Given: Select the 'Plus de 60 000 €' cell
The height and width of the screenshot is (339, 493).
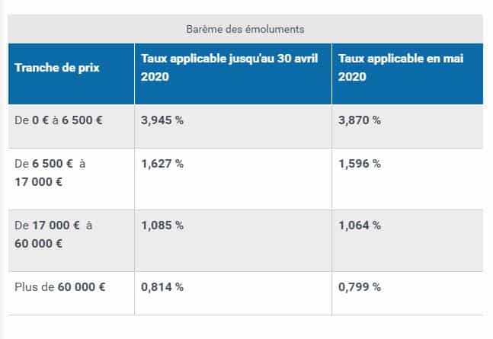Looking at the screenshot, I should 60,287.
